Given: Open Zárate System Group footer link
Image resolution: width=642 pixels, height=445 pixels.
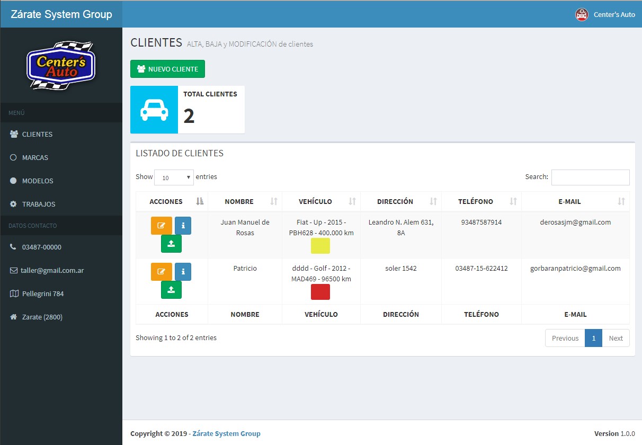Looking at the screenshot, I should click(226, 433).
